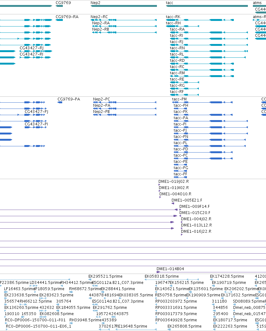Click EST label EK222263.5prime
This screenshot has width=266, height=331.
coord(230,326)
